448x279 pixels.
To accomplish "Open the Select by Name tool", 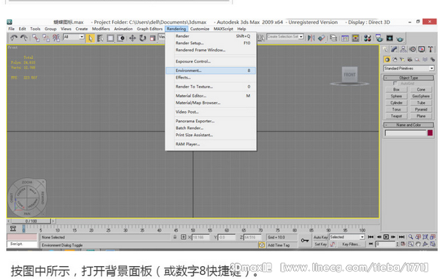I will [x=100, y=38].
